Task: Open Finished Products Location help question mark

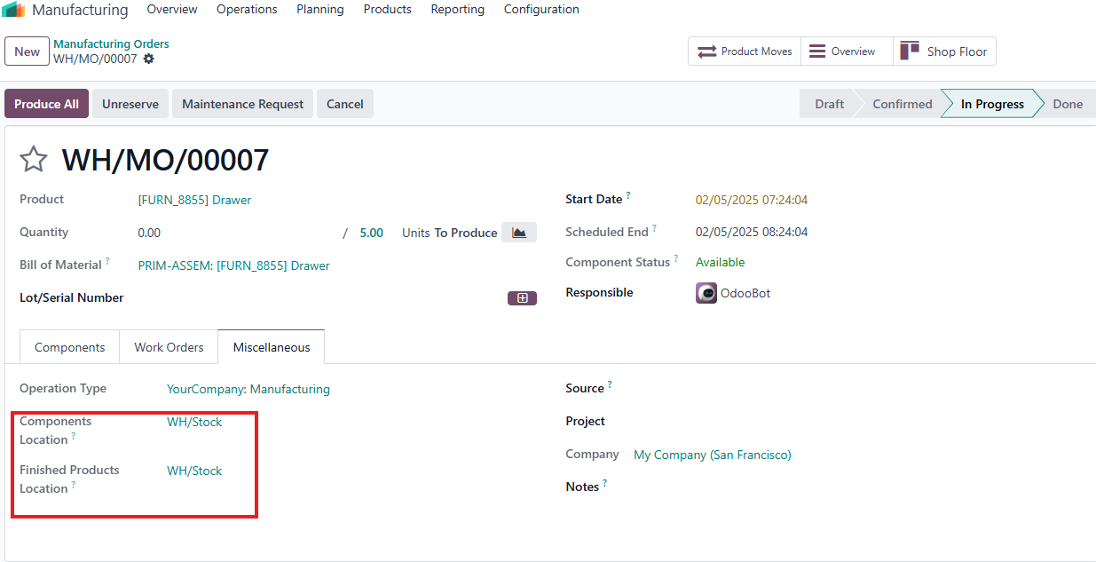Action: point(74,485)
